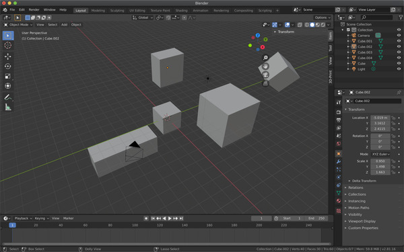The image size is (404, 252).
Task: Open the Tool properties tab icon
Action: coord(339,102)
